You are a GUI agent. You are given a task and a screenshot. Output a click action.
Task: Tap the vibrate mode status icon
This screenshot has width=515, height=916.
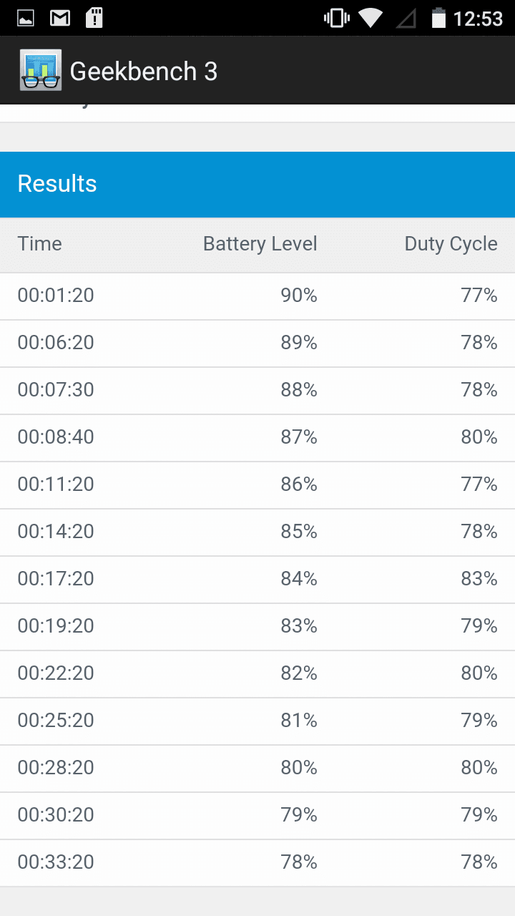click(335, 18)
